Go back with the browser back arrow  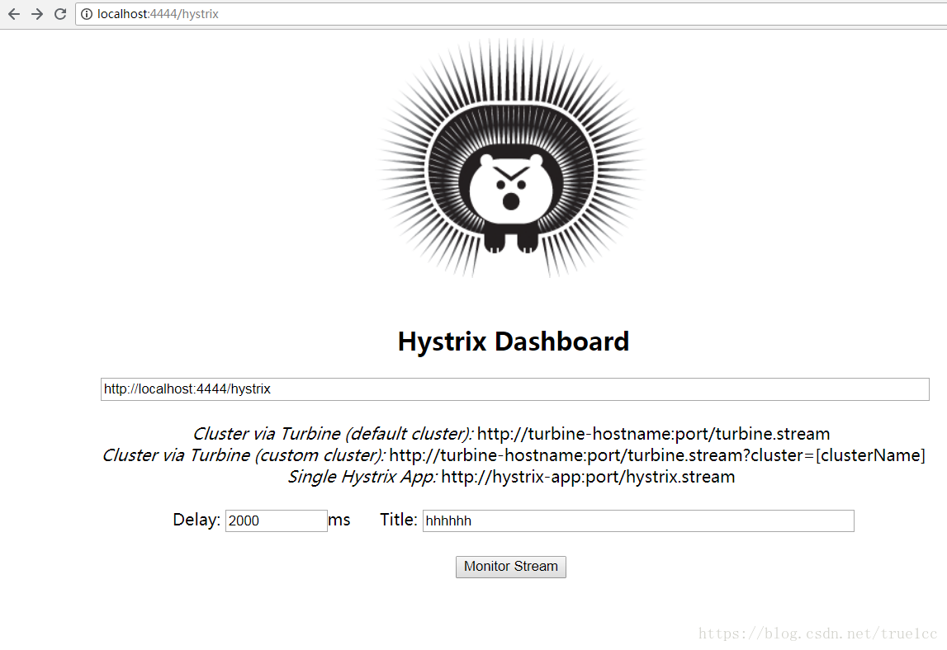pos(14,14)
